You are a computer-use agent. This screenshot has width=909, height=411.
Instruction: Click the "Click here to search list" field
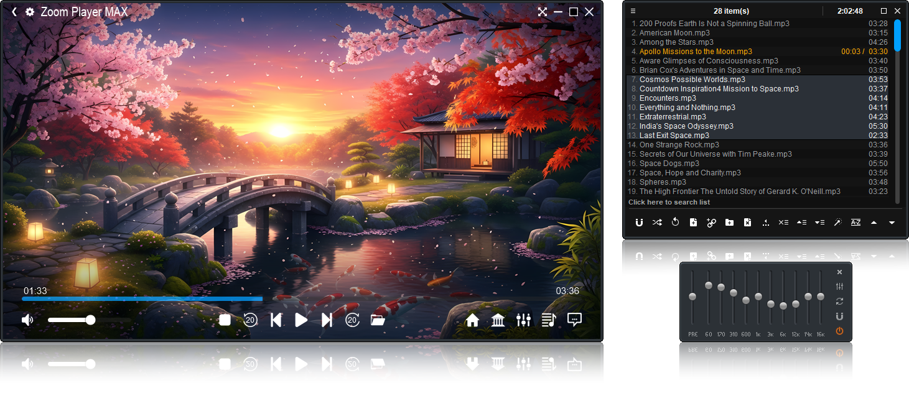[669, 202]
